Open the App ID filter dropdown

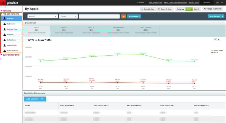pos(43,16)
